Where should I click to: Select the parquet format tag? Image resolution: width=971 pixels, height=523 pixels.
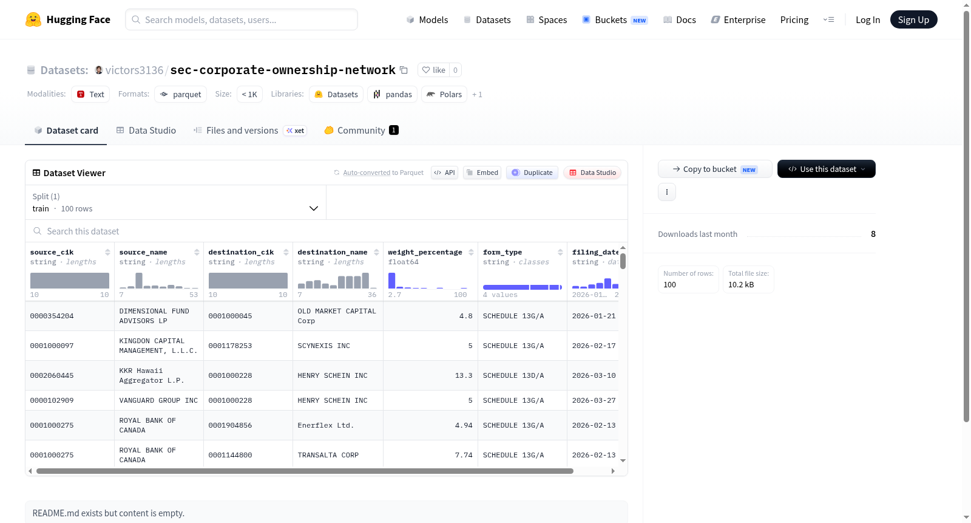pyautogui.click(x=181, y=94)
